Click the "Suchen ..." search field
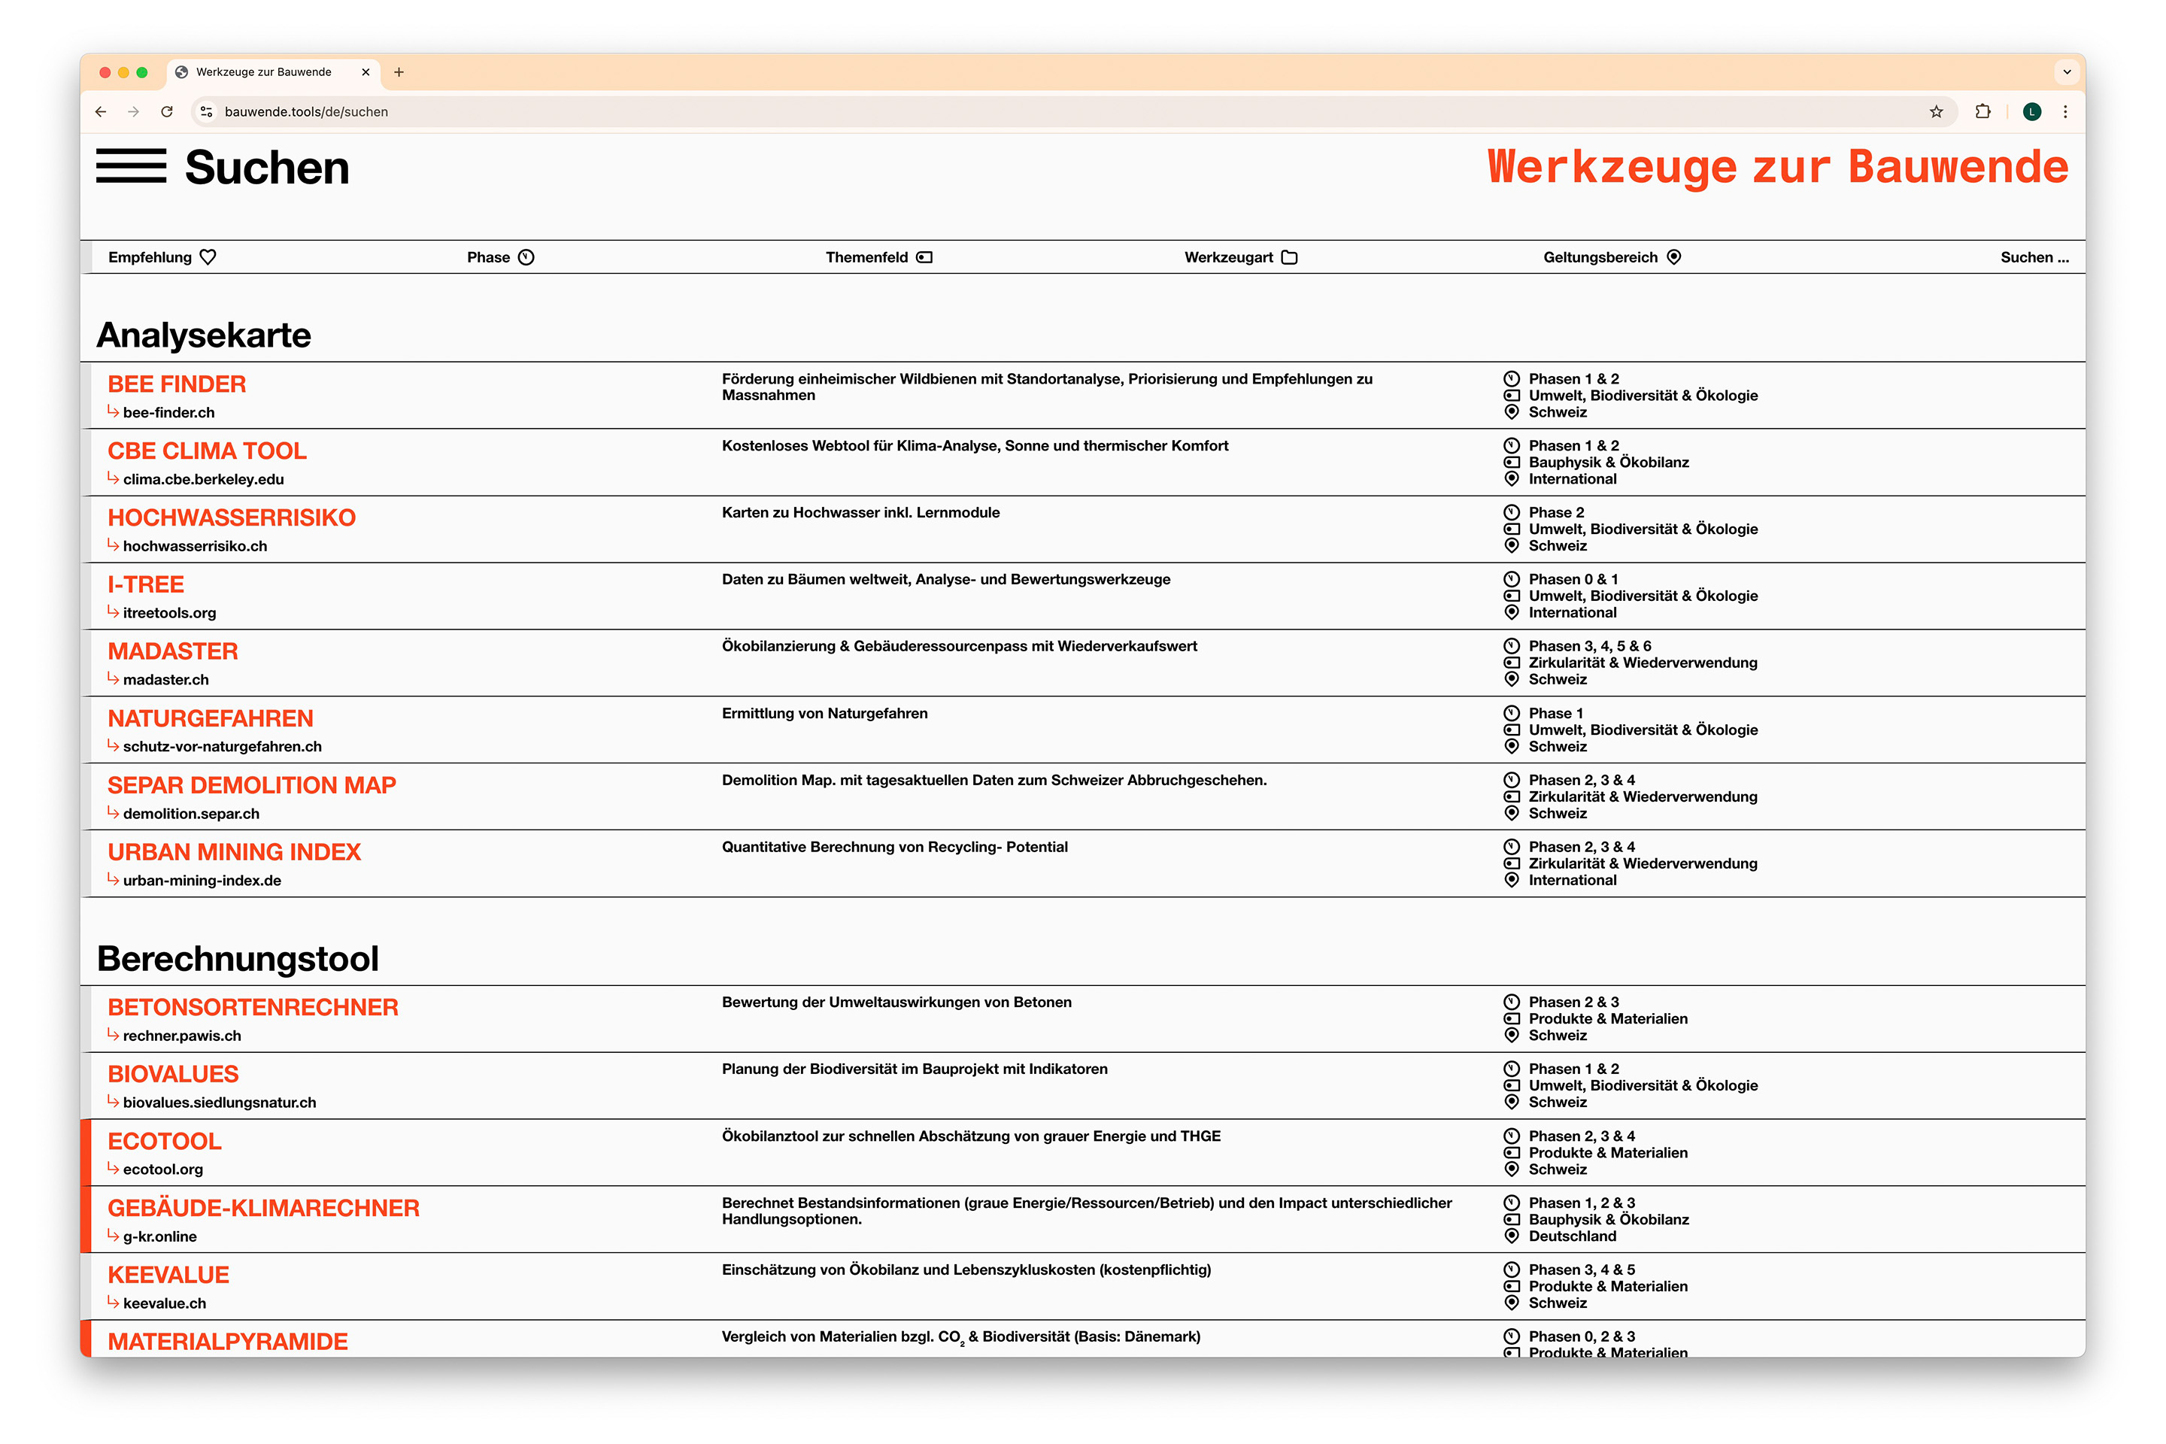This screenshot has width=2166, height=1444. pos(2034,258)
